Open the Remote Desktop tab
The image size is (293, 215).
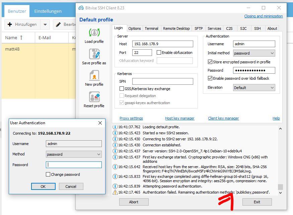tap(176, 28)
